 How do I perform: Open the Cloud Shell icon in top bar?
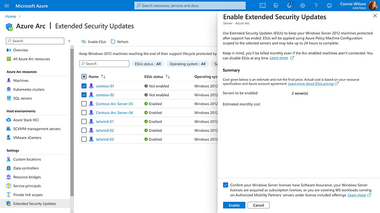(262, 6)
